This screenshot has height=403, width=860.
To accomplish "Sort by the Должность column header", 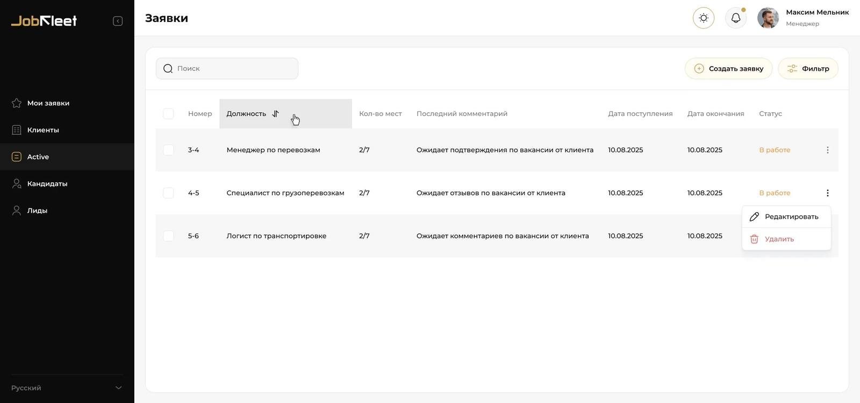I will click(x=285, y=113).
